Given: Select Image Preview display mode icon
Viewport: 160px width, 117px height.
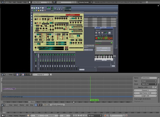Looking at the screenshot, I should (23, 74).
